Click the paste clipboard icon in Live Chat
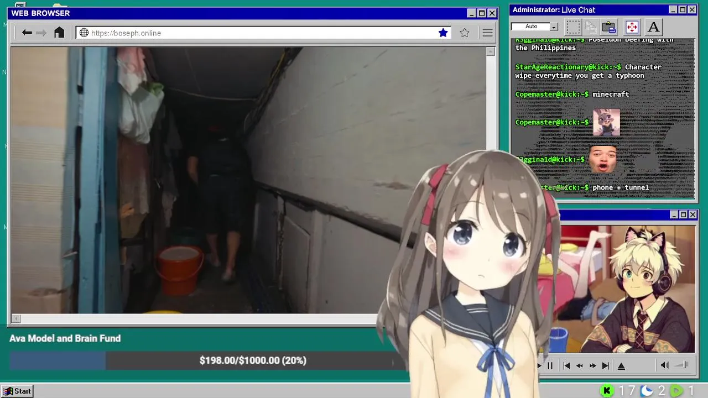Viewport: 708px width, 398px height. click(609, 27)
